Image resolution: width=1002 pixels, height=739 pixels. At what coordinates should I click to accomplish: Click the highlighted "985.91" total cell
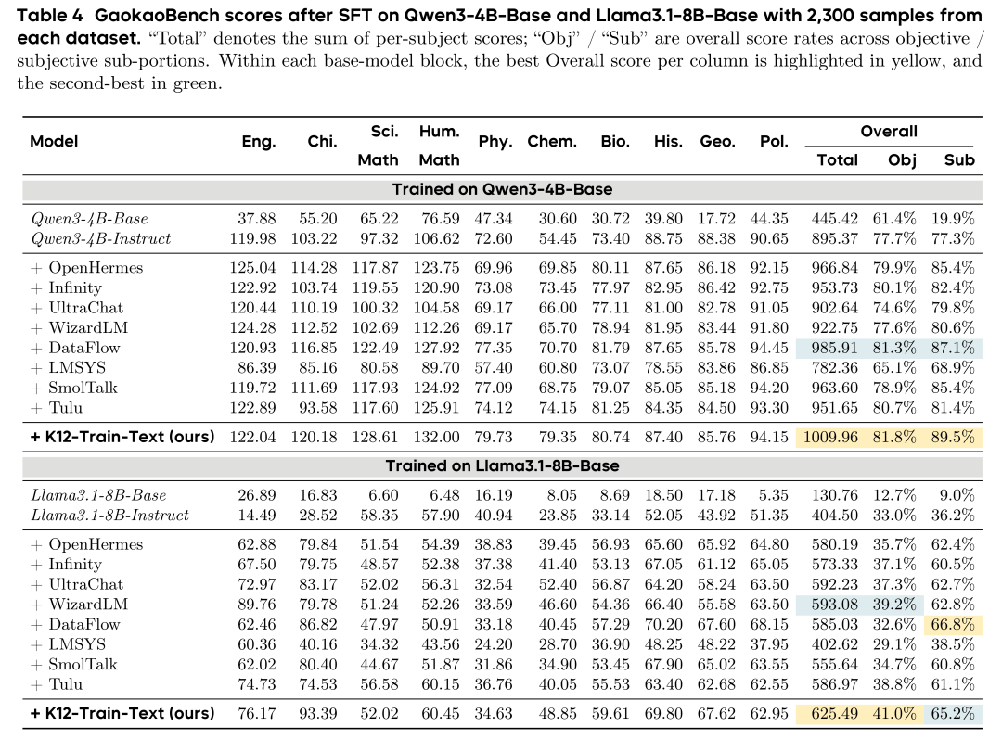pyautogui.click(x=835, y=348)
